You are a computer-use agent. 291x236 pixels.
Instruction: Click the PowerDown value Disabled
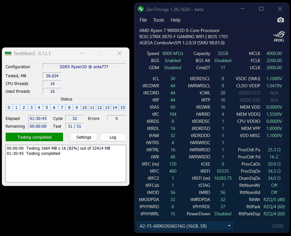point(223,214)
